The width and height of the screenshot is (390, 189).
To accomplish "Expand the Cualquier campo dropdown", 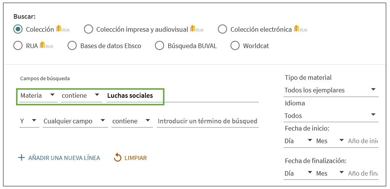I will coord(74,121).
